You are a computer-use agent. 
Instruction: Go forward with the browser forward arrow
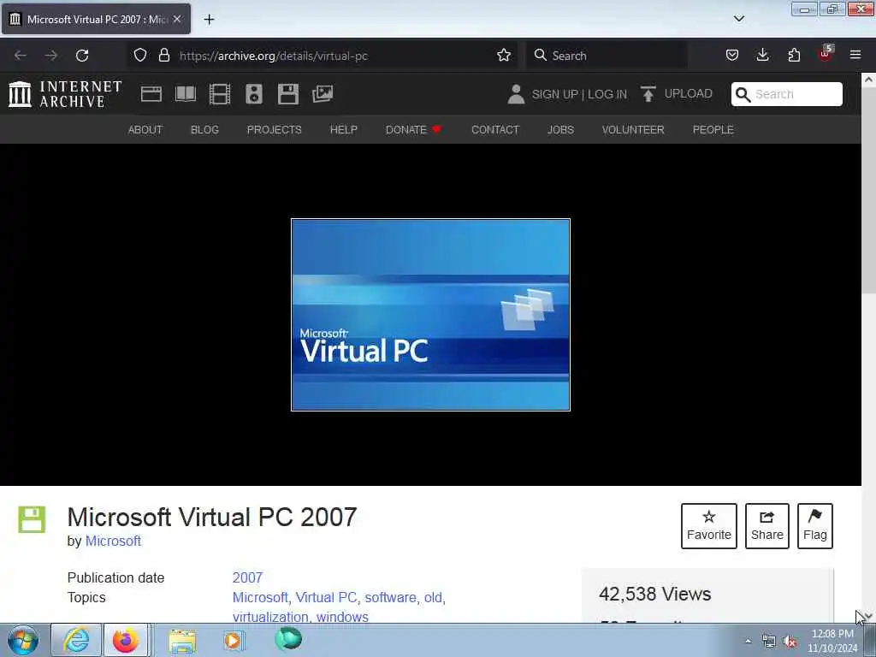[x=51, y=56]
